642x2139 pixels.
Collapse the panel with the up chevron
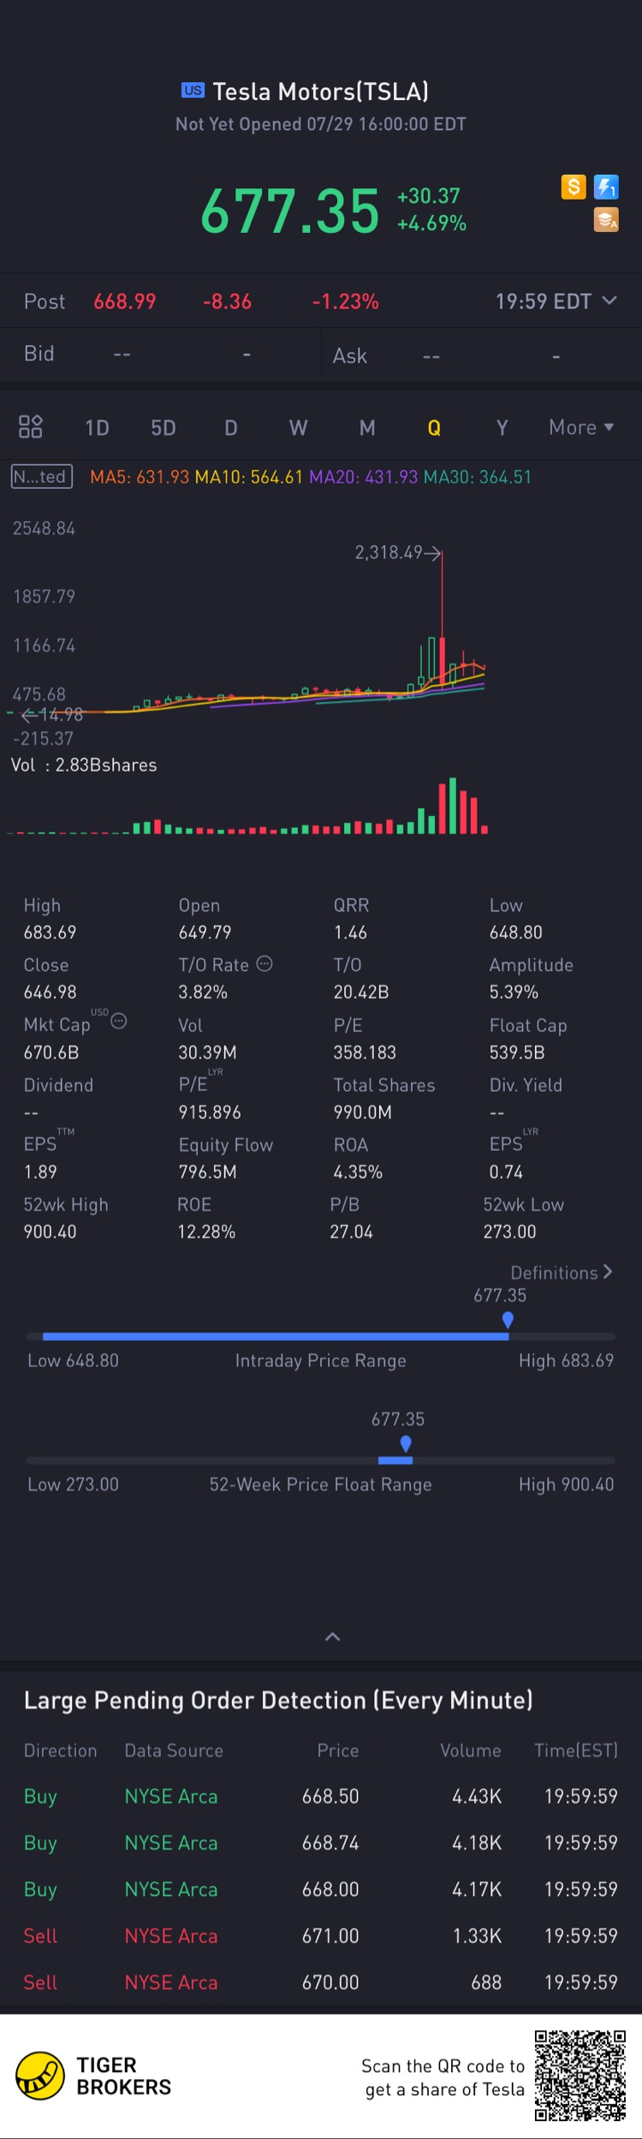tap(333, 1636)
